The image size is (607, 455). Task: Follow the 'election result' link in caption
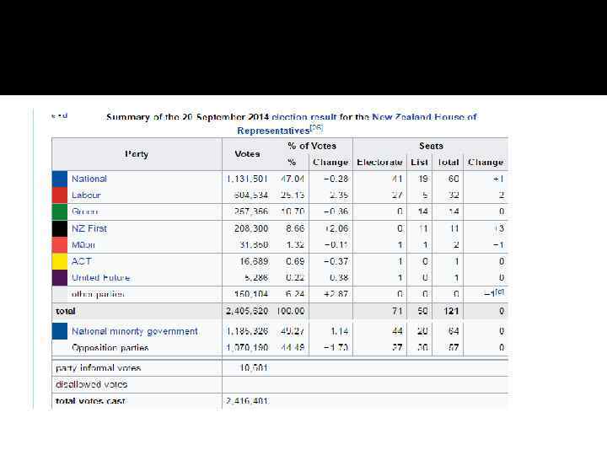point(303,117)
